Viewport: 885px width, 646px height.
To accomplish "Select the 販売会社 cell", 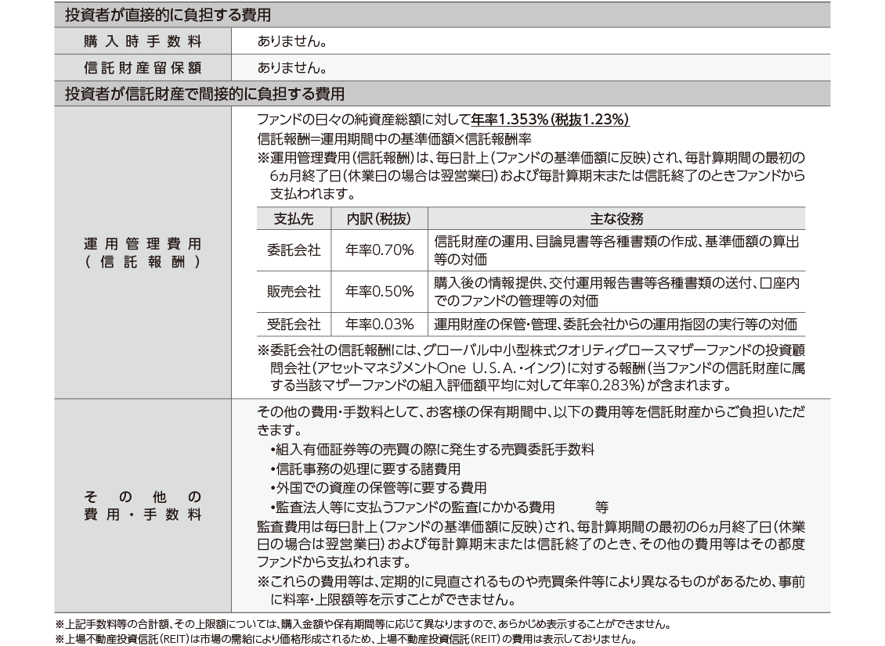I will [293, 291].
